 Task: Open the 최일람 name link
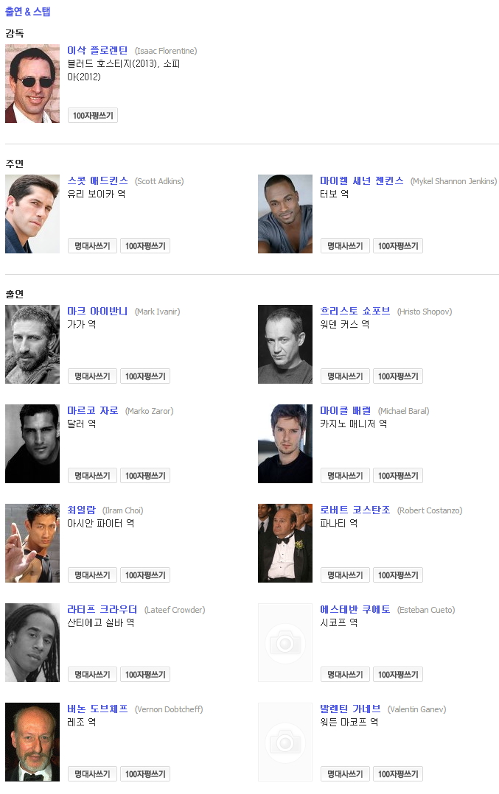pyautogui.click(x=82, y=510)
